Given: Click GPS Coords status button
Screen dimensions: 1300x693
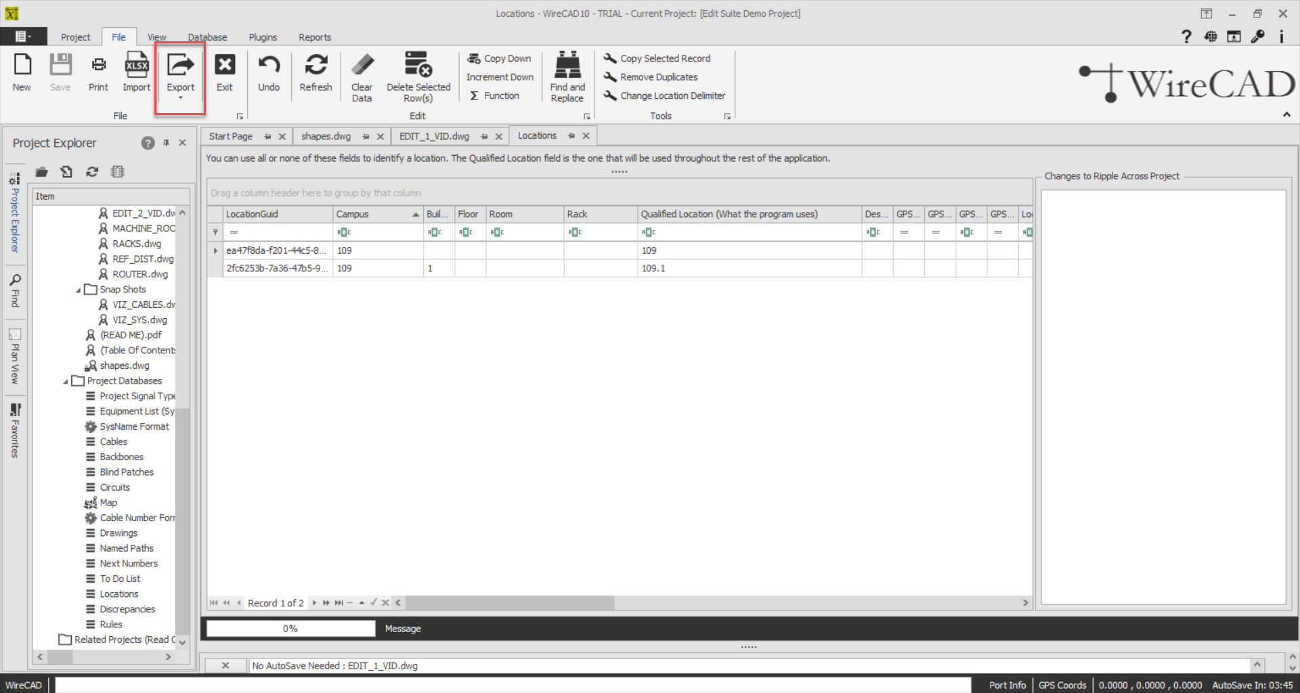Looking at the screenshot, I should tap(1062, 685).
